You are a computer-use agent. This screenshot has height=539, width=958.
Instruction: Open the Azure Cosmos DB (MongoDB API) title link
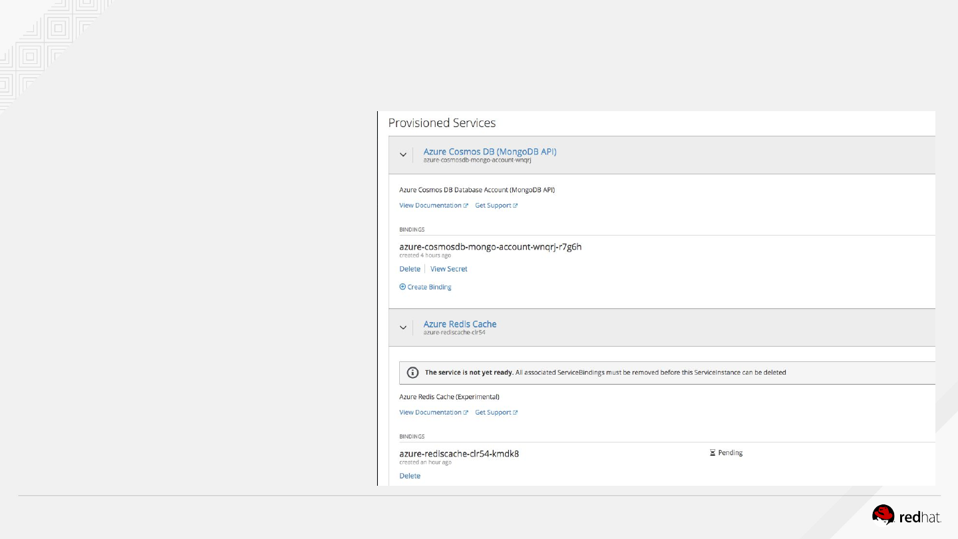coord(490,151)
